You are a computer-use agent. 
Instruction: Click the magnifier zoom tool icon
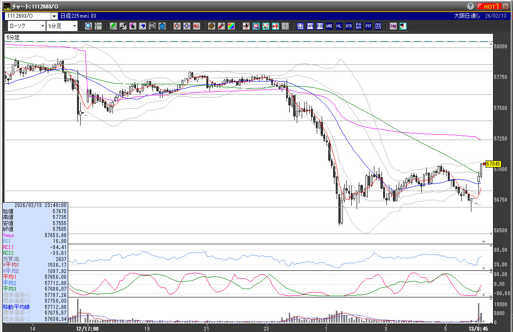point(89,26)
